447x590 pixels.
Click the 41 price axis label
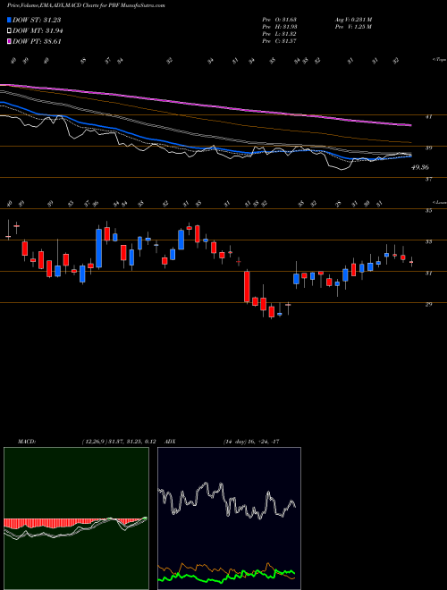tap(428, 117)
